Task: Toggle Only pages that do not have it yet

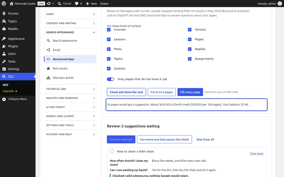Action: coord(110,79)
